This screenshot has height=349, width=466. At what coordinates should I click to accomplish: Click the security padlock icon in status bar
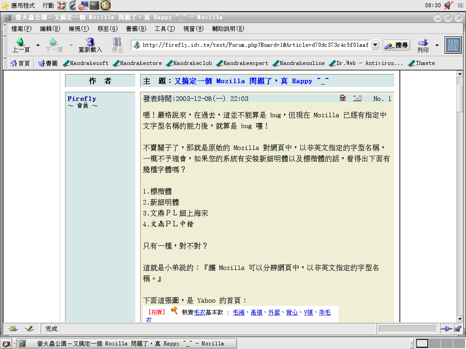pos(458,329)
